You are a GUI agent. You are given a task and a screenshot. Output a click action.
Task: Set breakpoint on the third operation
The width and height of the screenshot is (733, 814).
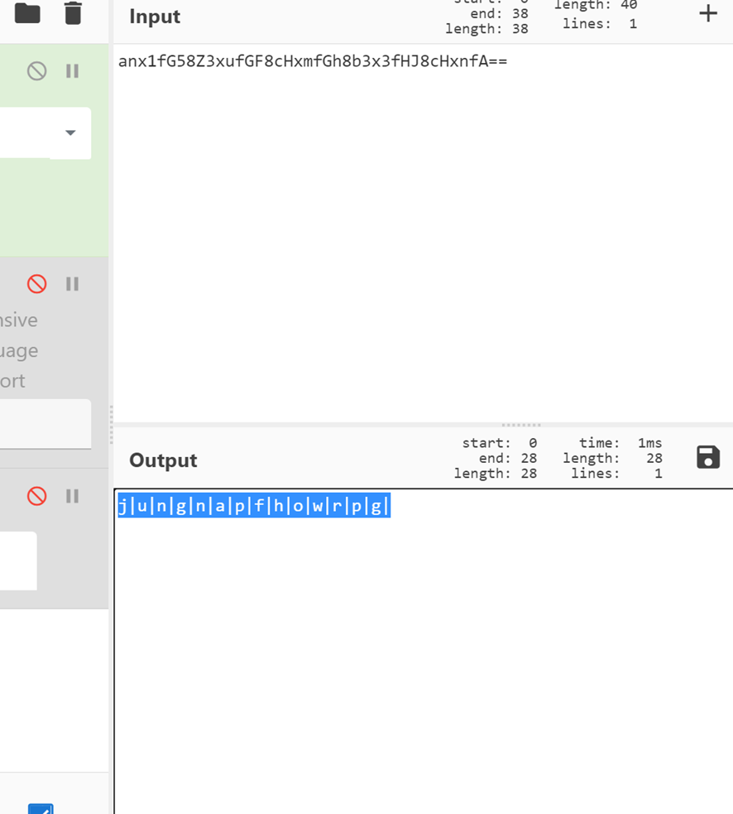coord(73,496)
